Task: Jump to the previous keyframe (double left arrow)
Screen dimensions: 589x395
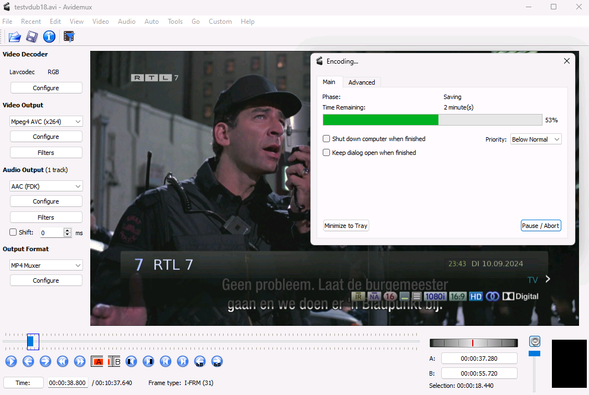Action: 63,361
